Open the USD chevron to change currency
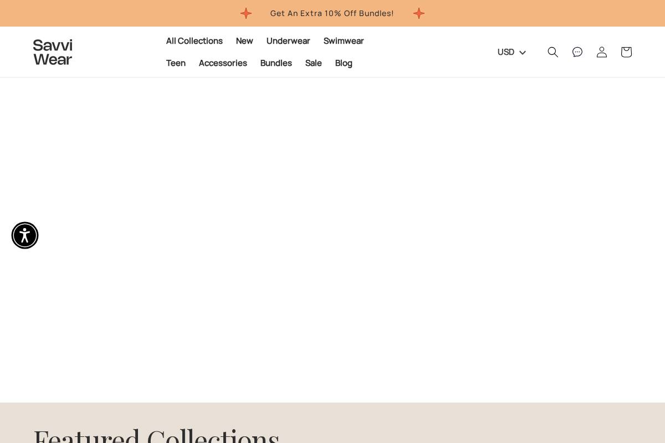 coord(523,53)
